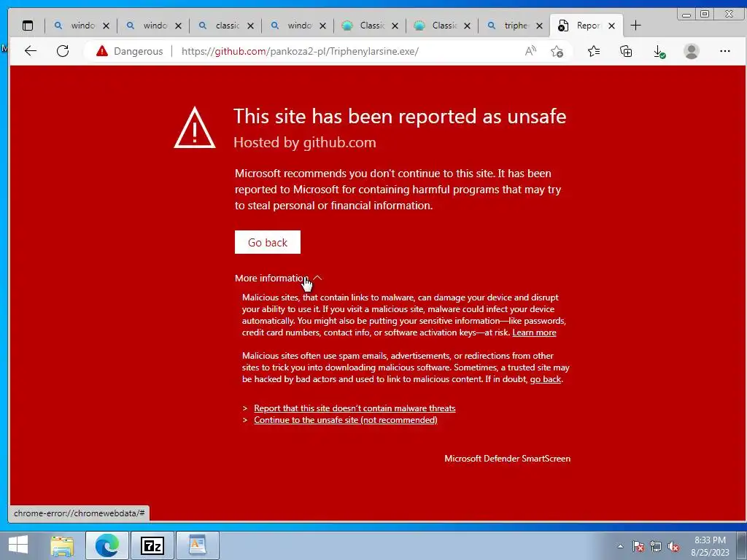The width and height of the screenshot is (747, 560).
Task: Close the 'Repor' active tab
Action: coord(612,26)
